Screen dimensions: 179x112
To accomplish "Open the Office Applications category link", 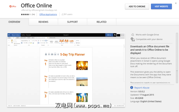I will click(x=48, y=14).
